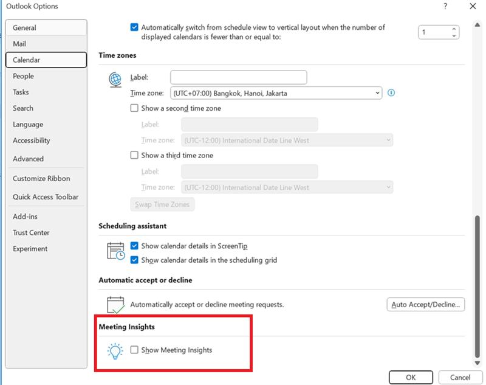The image size is (486, 385).
Task: Open the Bangkok, Hanoi, Jakarta time zone dropdown
Action: [276, 93]
